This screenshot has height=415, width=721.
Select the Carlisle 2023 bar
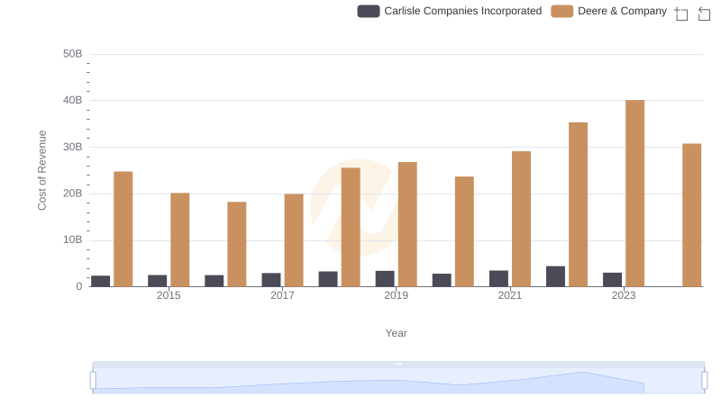tap(613, 280)
